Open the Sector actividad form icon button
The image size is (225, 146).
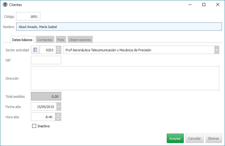coord(35,50)
